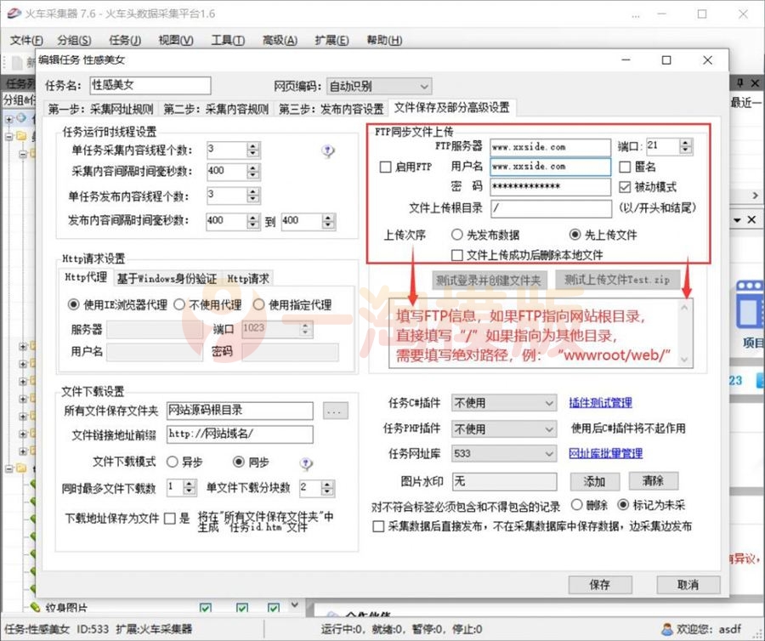Adjust collection interval milliseconds spinner
Viewport: 765px width, 641px height.
(252, 171)
